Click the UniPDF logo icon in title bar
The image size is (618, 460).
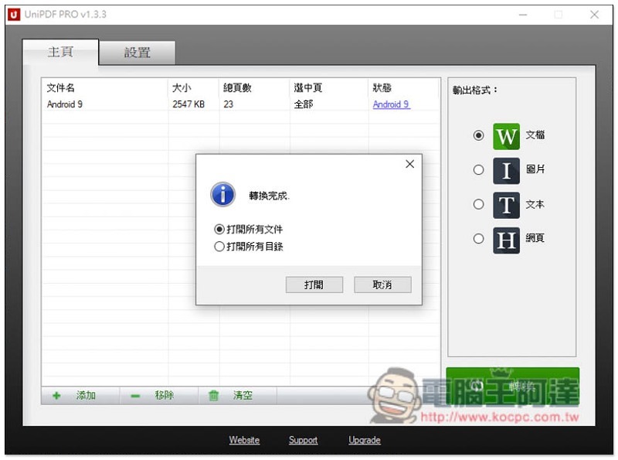(x=14, y=15)
